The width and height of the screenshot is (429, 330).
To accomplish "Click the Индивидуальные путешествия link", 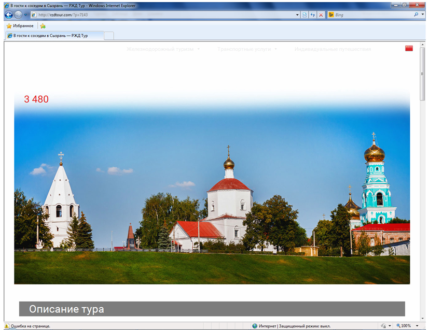I will click(333, 49).
